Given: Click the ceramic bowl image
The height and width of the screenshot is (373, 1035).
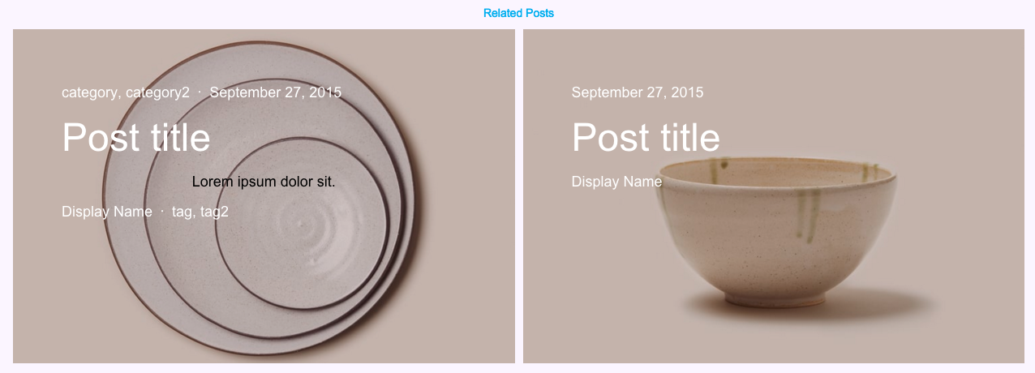Looking at the screenshot, I should (x=779, y=243).
